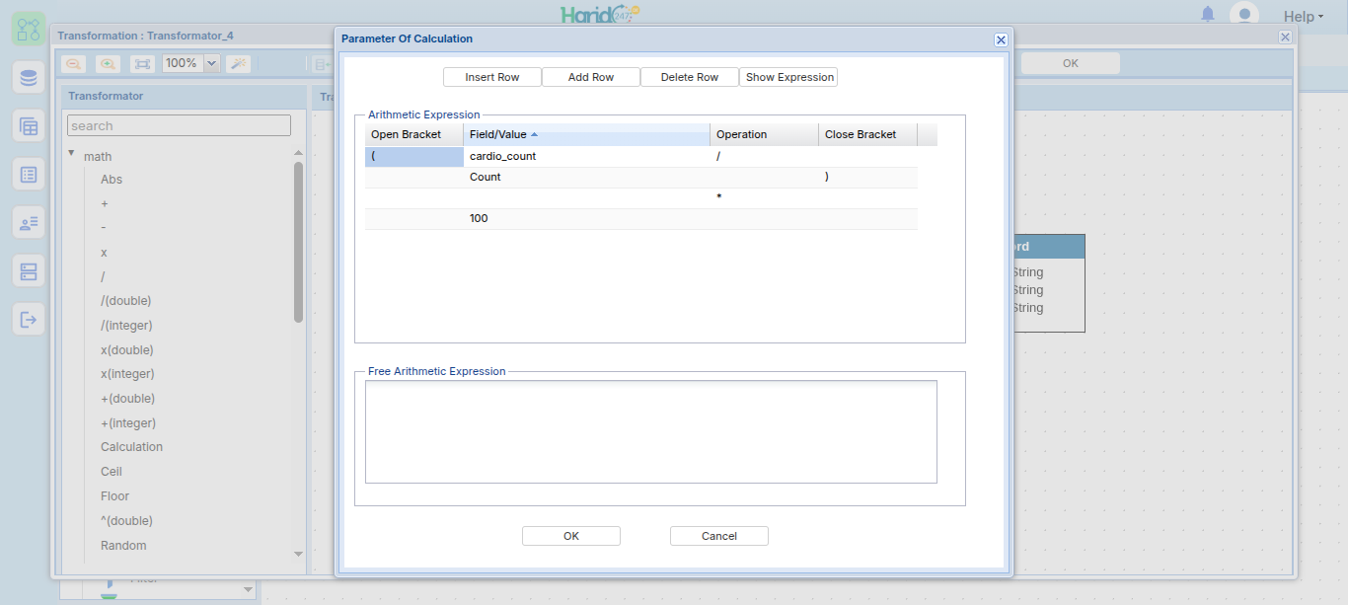This screenshot has width=1348, height=605.
Task: Click the Transformator tree scrollbar thumb
Action: click(x=299, y=242)
